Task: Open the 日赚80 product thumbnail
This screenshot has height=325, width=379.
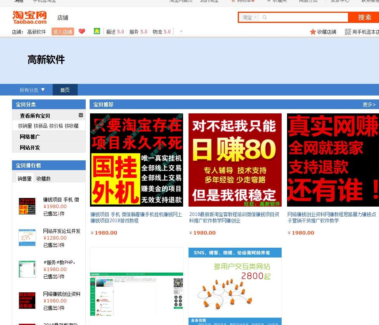Action: [235, 160]
